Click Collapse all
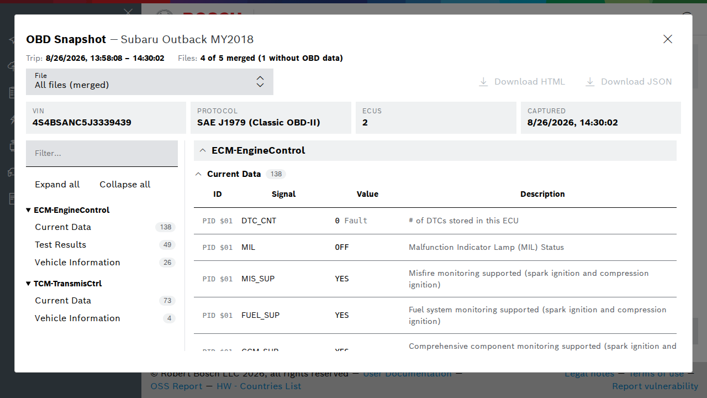The image size is (707, 398). (125, 185)
